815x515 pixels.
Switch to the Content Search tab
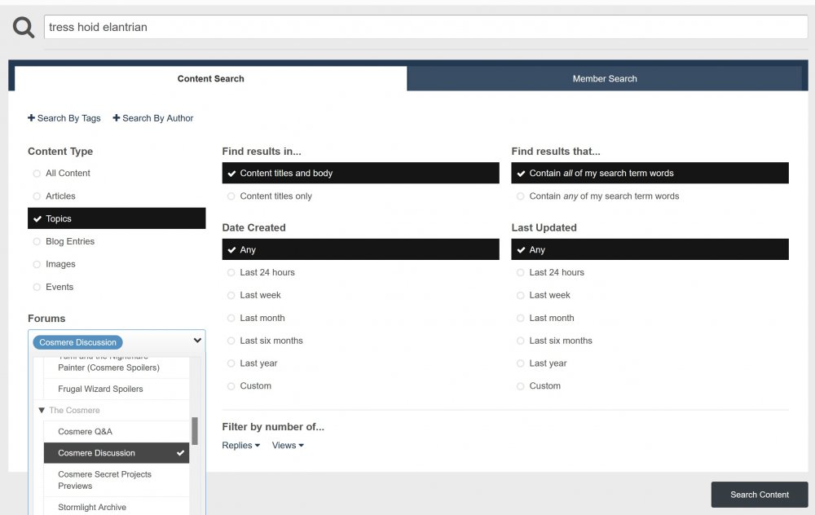click(210, 78)
